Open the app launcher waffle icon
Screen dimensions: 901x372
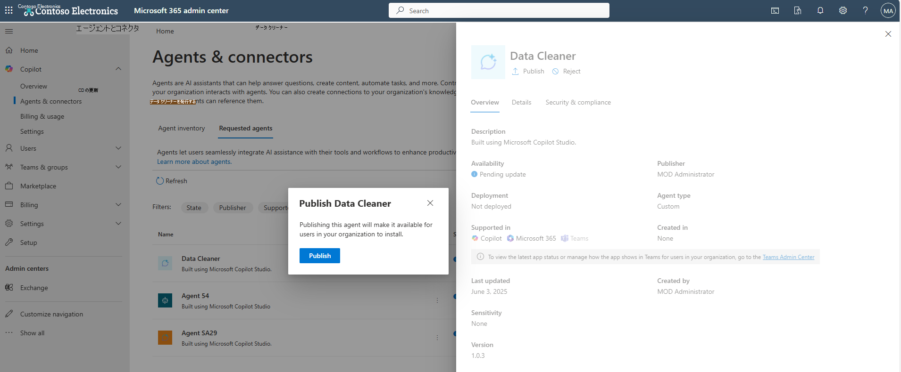coord(9,10)
